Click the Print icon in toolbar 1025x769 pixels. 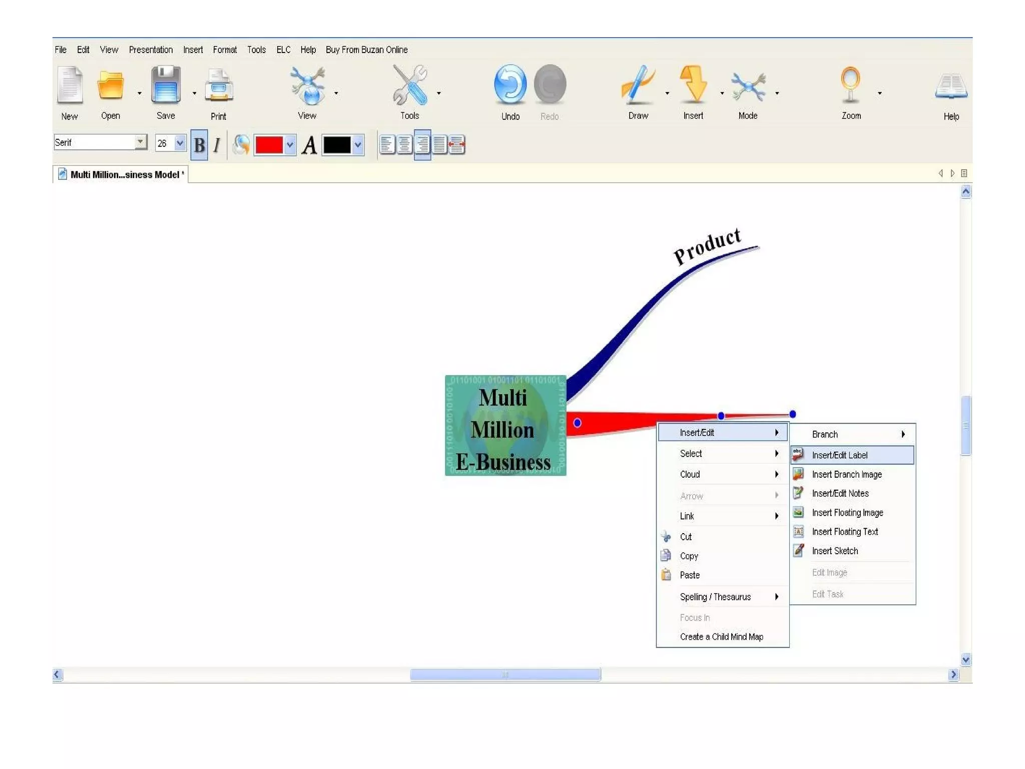coord(219,86)
